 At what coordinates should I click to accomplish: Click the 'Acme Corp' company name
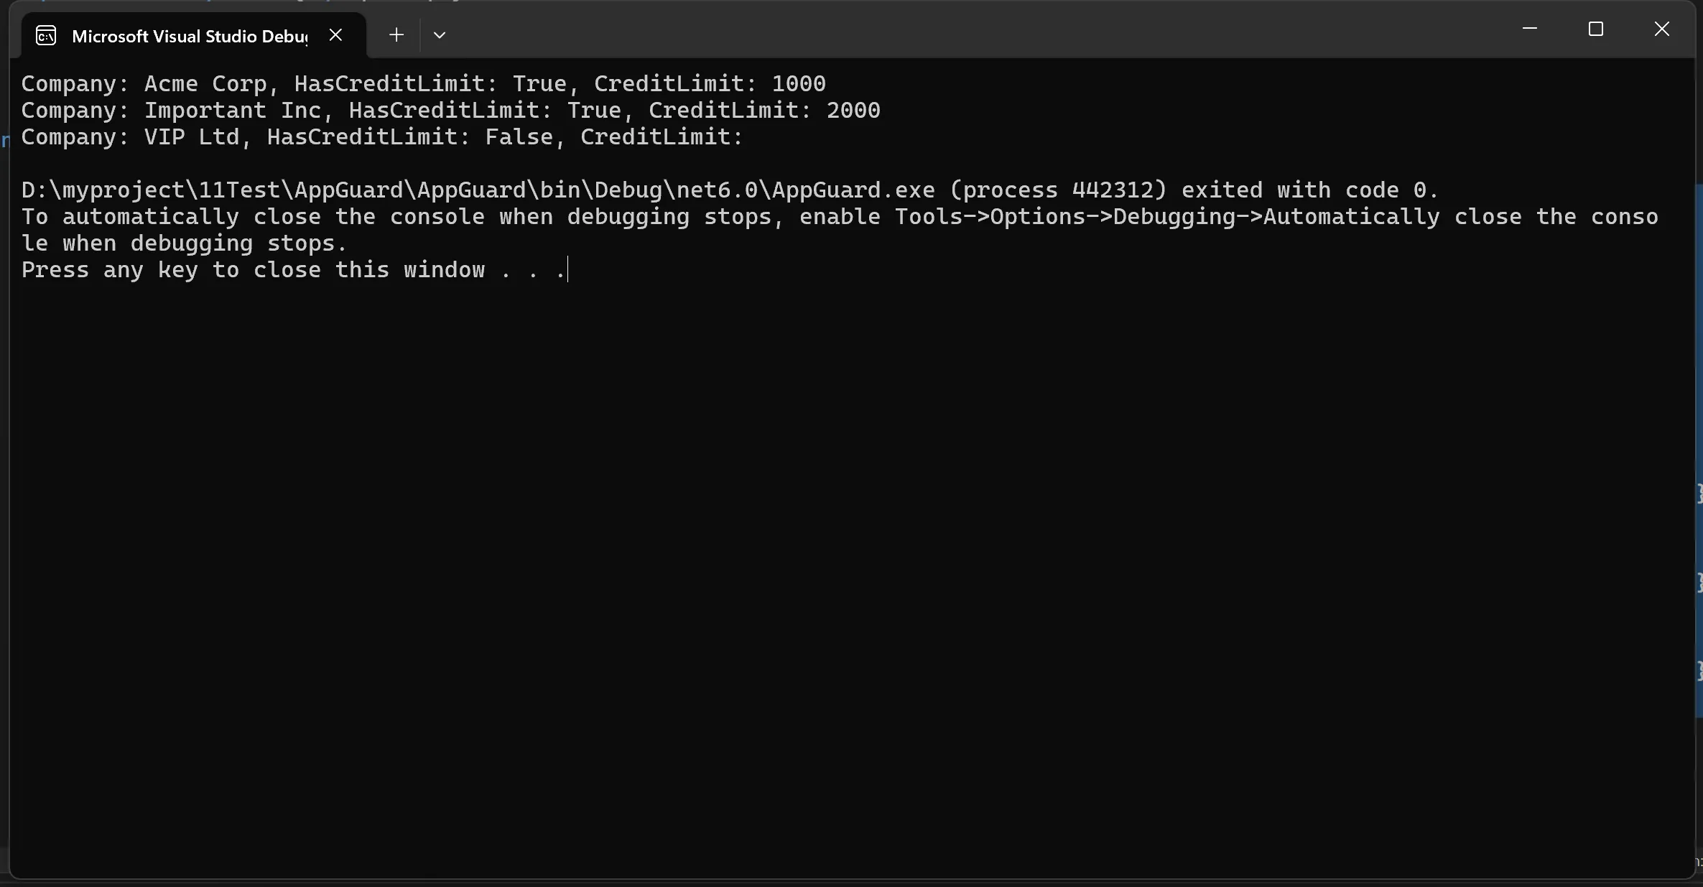click(205, 84)
